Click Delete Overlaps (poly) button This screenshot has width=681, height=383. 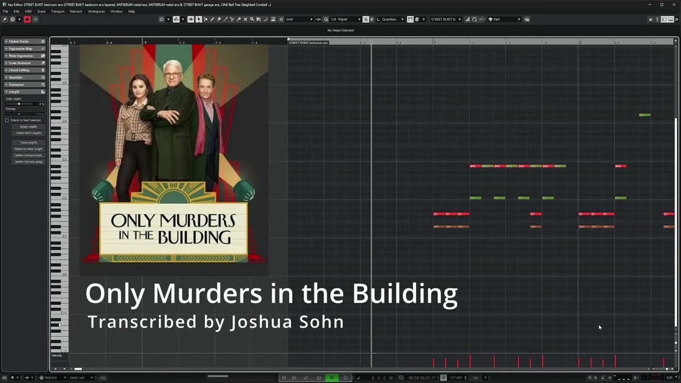[x=28, y=162]
